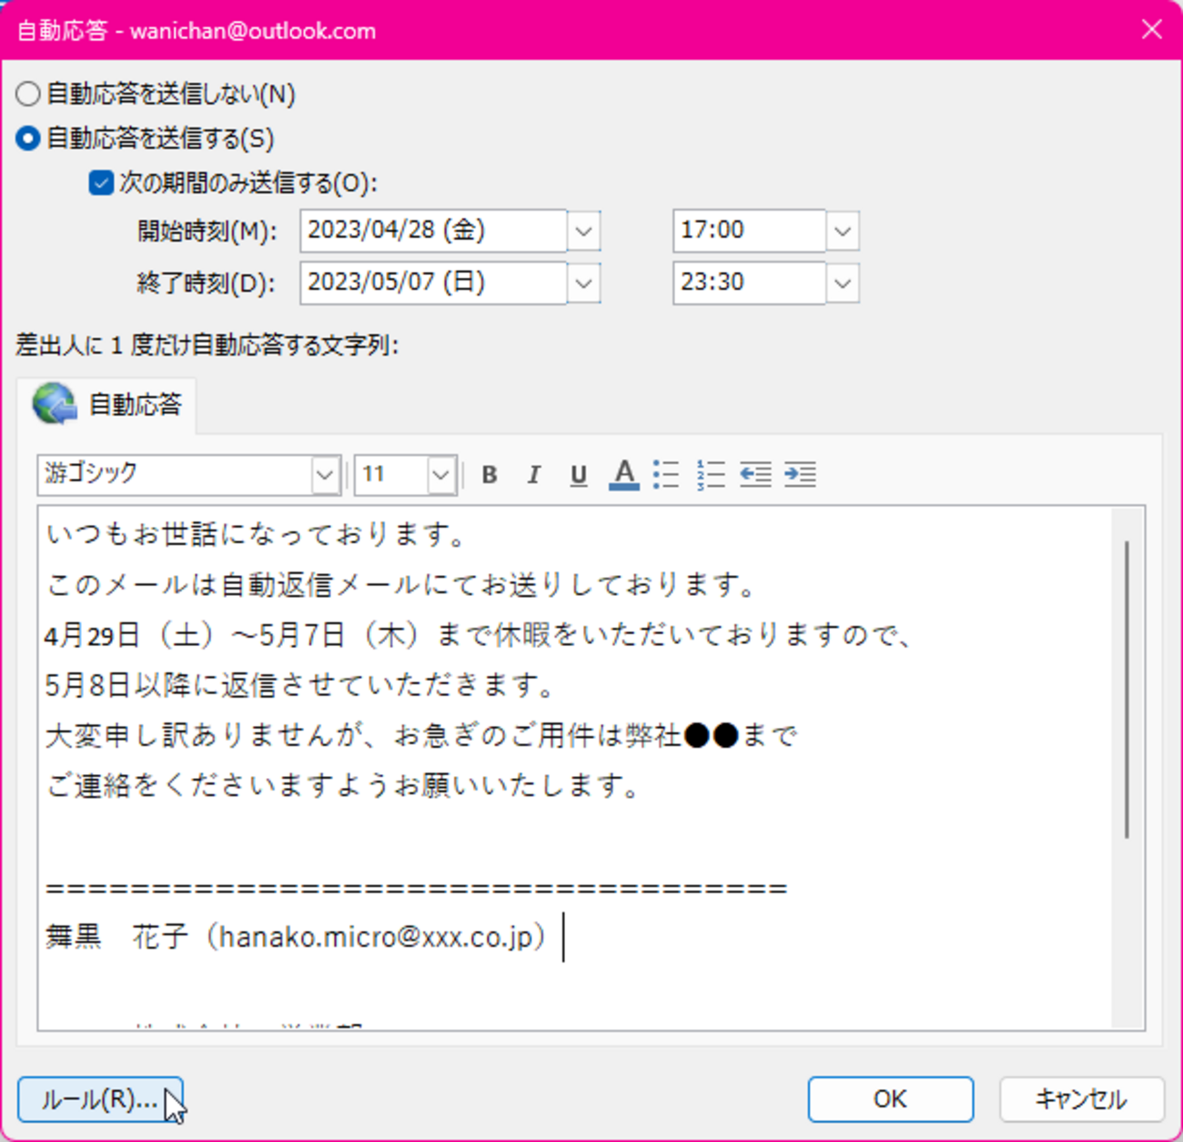Toggle the 次の期間のみ送信する checkbox
This screenshot has width=1183, height=1142.
coord(100,183)
